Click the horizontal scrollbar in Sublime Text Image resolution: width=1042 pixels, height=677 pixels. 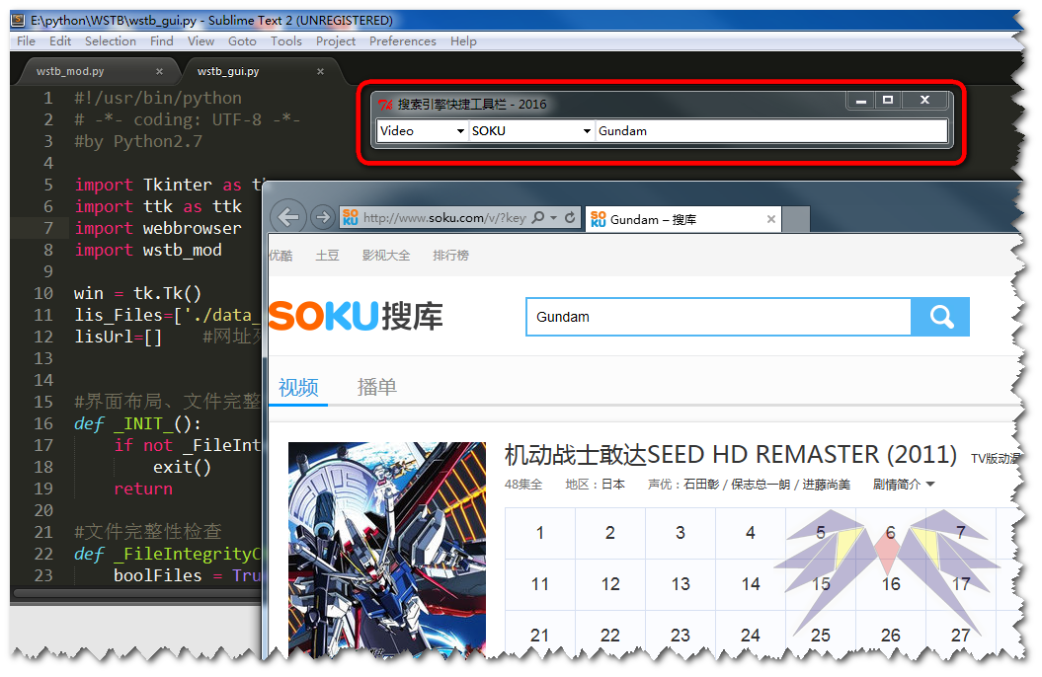click(138, 593)
